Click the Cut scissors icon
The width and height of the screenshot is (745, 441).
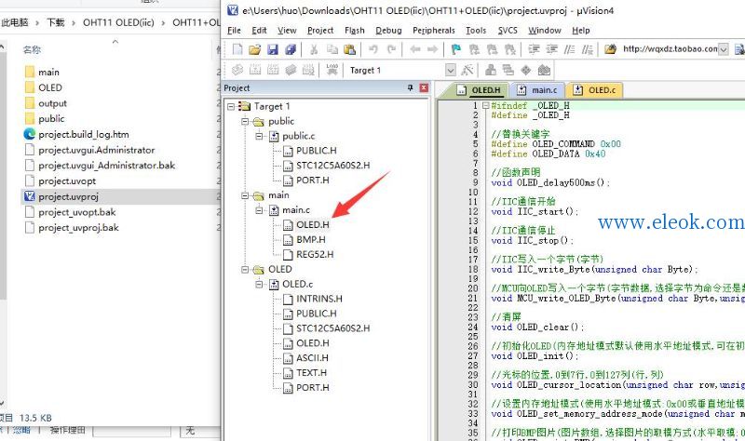(314, 49)
